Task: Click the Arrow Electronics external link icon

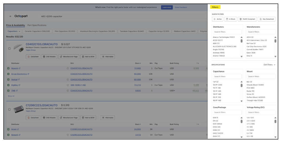Action: pyautogui.click(x=28, y=74)
